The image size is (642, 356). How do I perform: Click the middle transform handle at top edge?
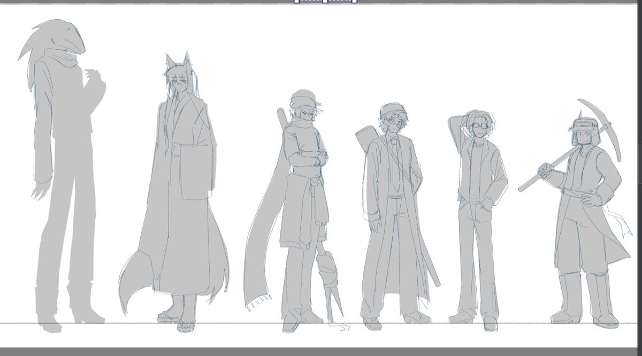pyautogui.click(x=325, y=1)
